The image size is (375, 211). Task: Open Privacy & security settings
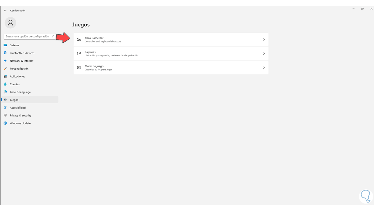pyautogui.click(x=20, y=115)
